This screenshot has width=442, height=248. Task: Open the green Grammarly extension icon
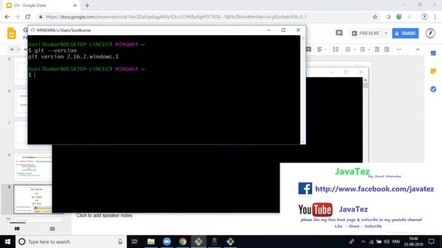(x=399, y=17)
